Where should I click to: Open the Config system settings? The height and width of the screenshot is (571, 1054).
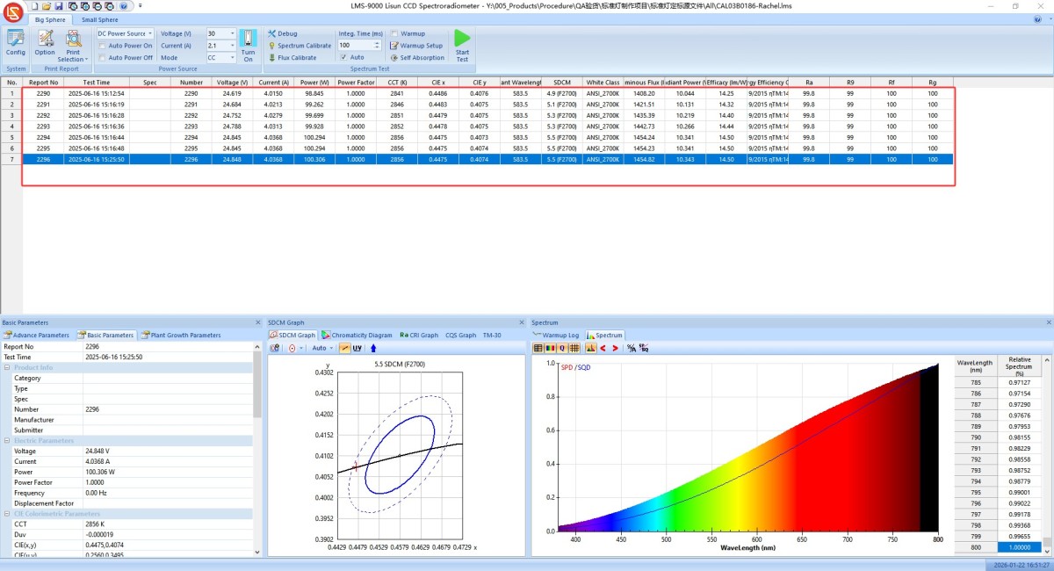coord(16,43)
